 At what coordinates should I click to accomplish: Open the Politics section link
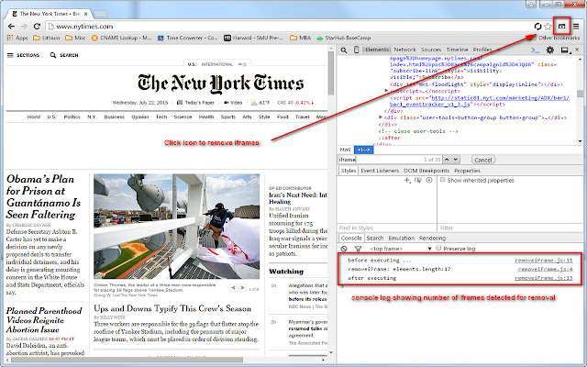72,117
